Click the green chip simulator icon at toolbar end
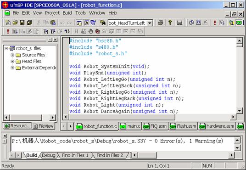The width and height of the screenshot is (246, 170). point(239,23)
